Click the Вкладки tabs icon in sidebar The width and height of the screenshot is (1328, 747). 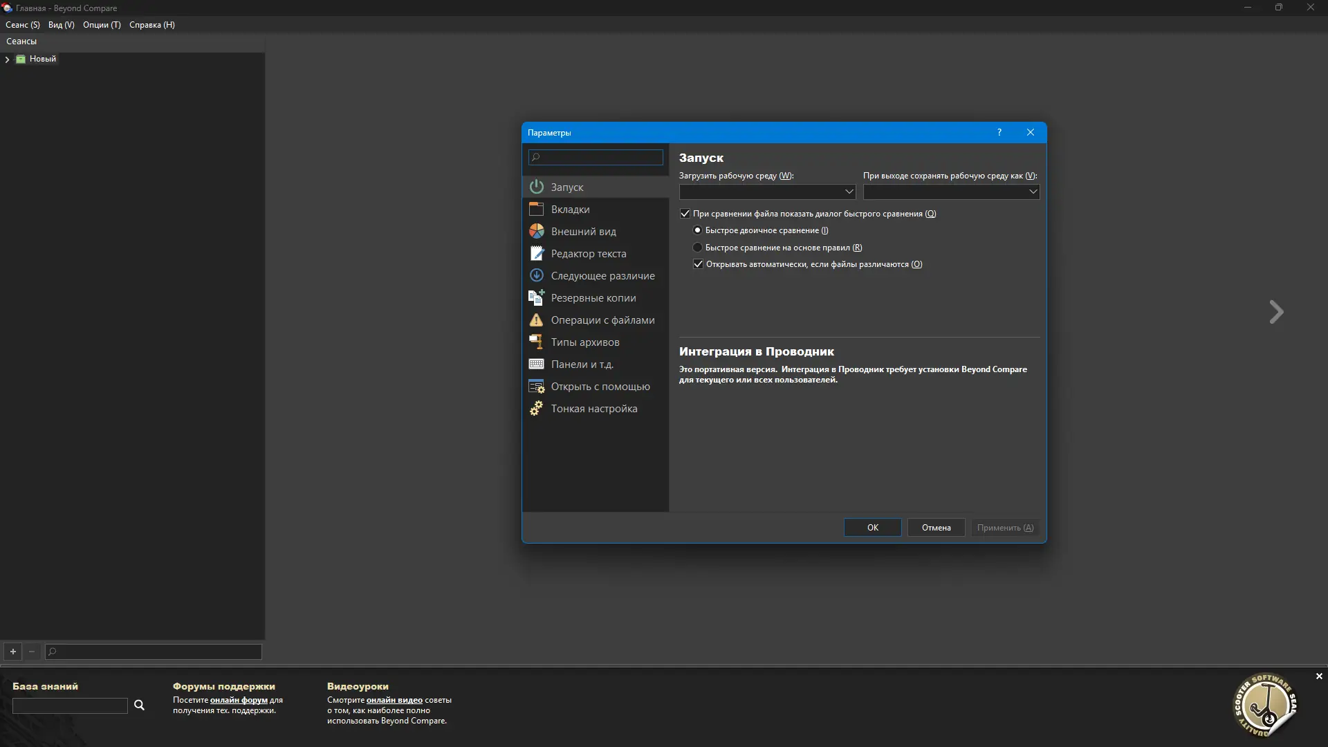pyautogui.click(x=536, y=209)
